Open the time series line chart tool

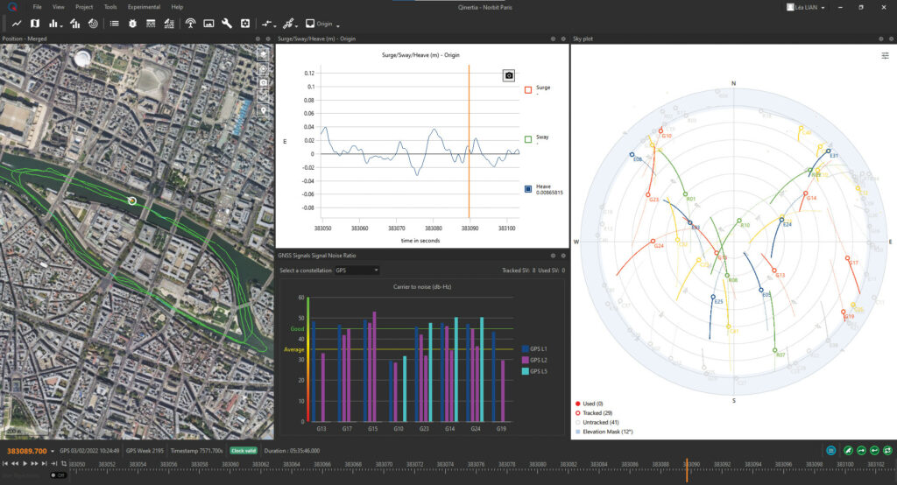click(17, 24)
